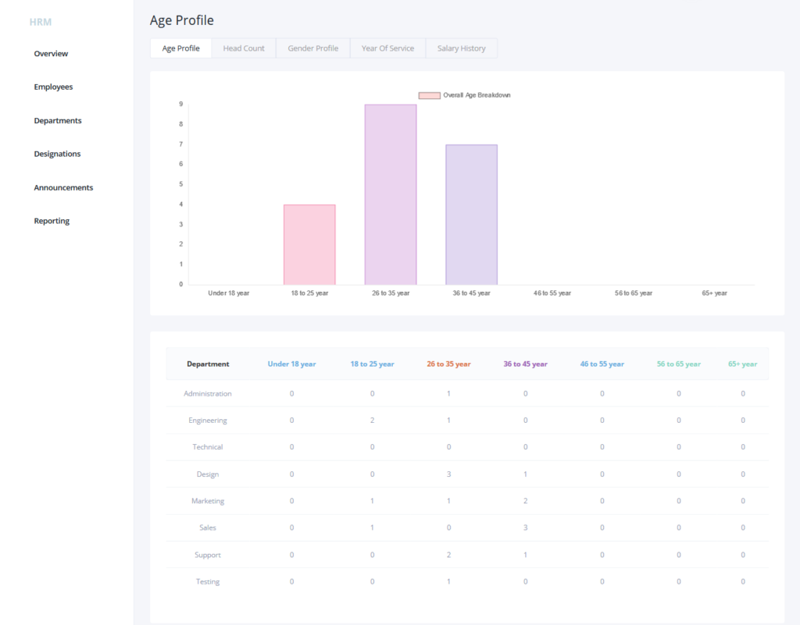Click Reporting in the sidebar
This screenshot has height=625, width=800.
coord(52,222)
